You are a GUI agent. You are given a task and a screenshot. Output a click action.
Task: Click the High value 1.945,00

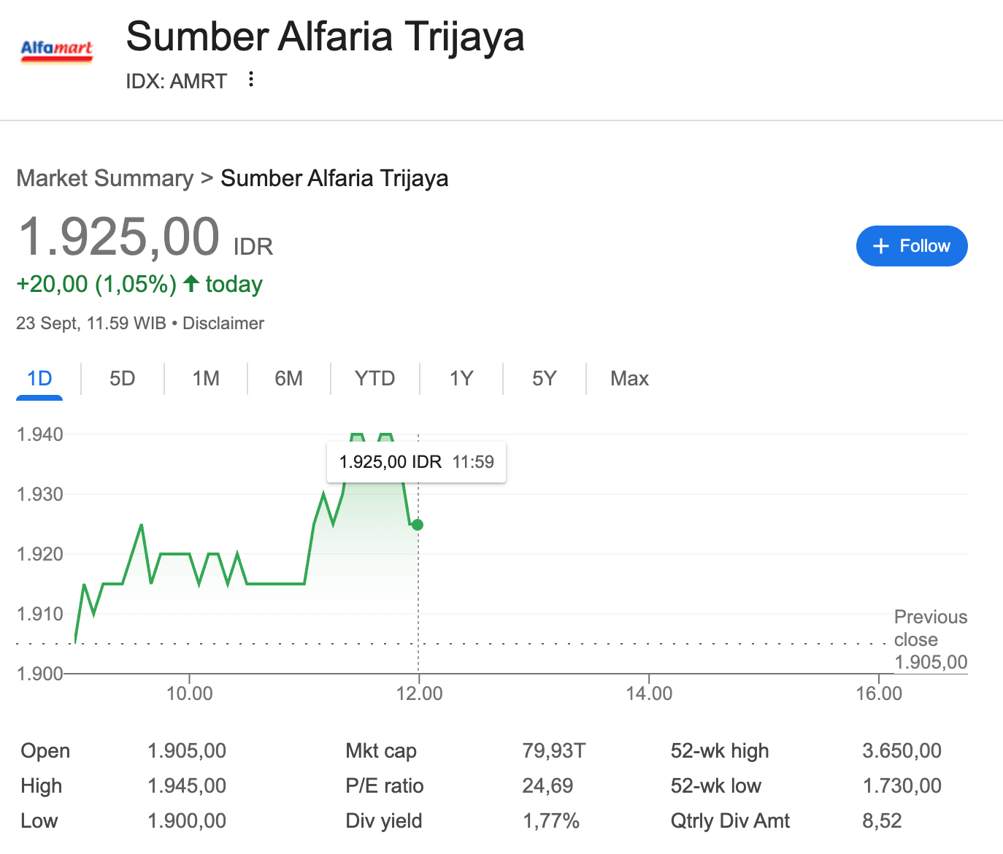point(187,785)
